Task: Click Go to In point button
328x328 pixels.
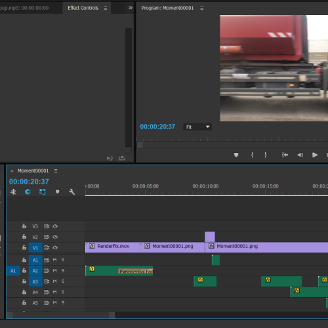Action: (x=285, y=155)
